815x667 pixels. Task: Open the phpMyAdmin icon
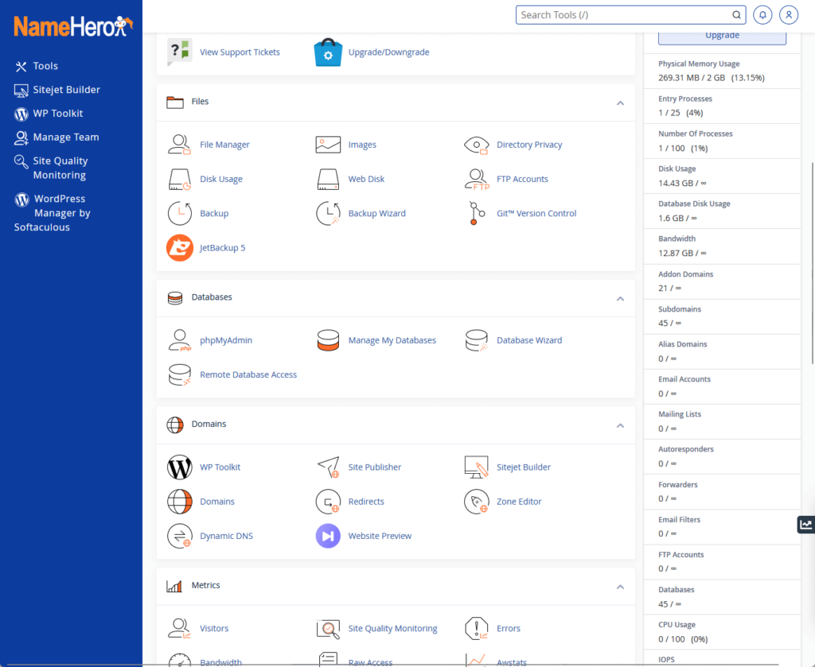point(179,340)
